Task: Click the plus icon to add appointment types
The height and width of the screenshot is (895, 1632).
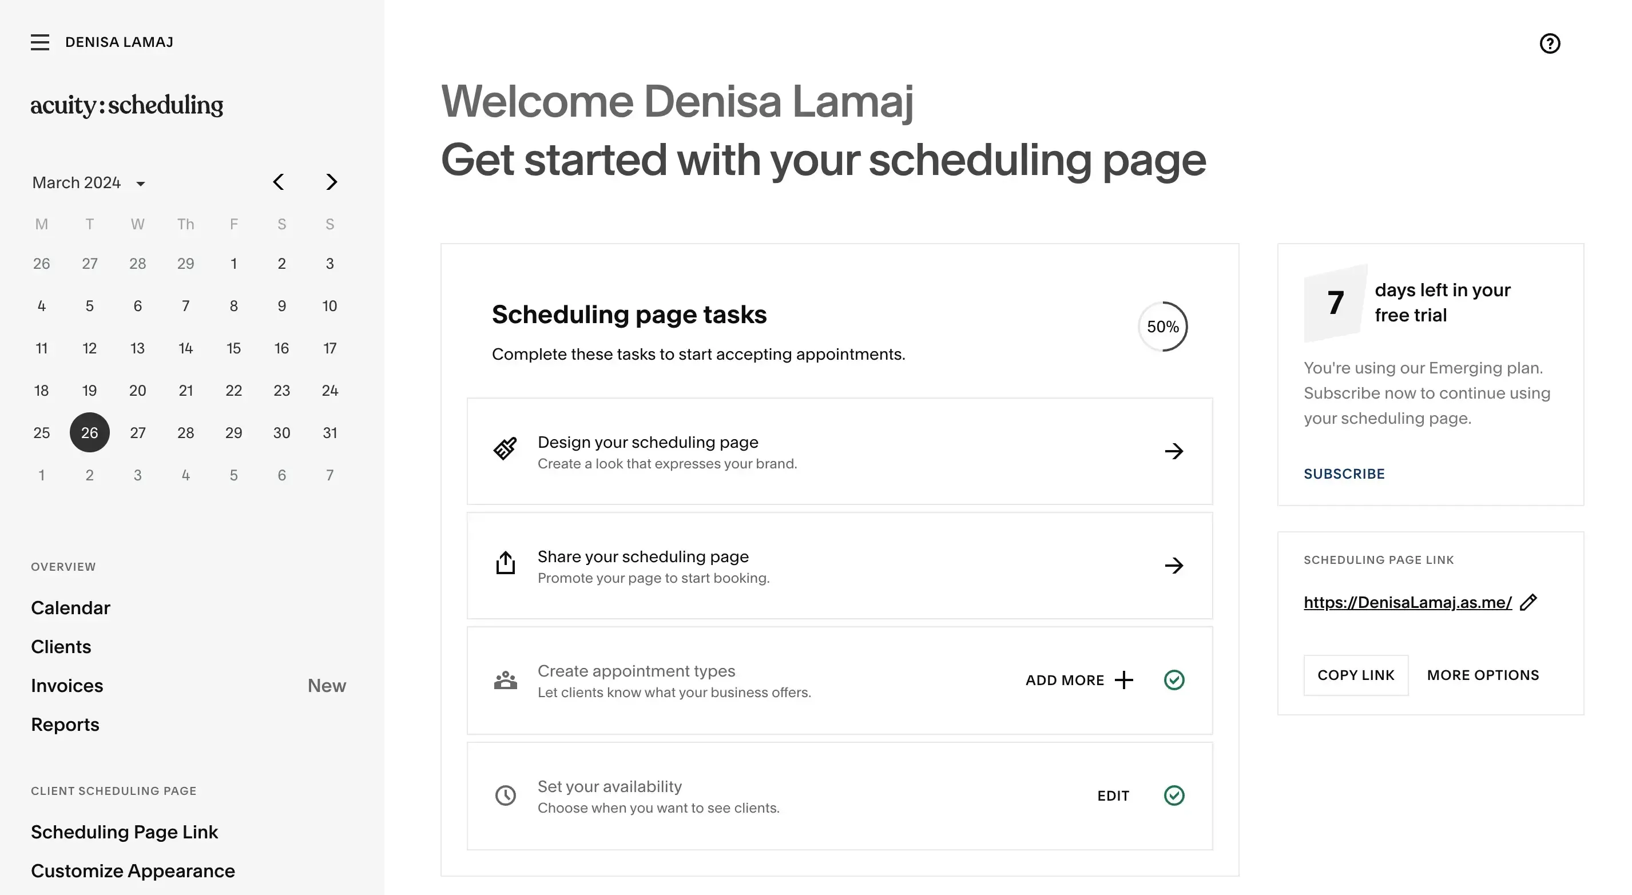Action: click(x=1124, y=679)
